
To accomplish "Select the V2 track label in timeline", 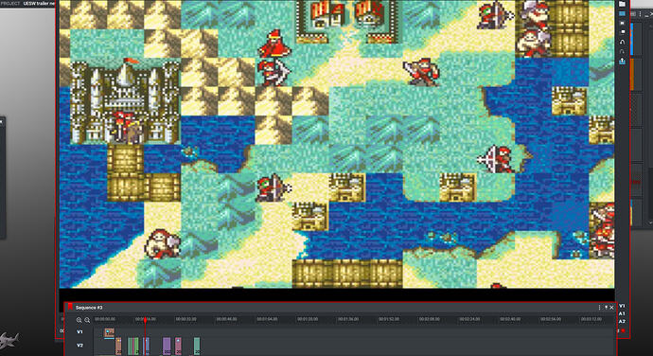I will (x=79, y=346).
